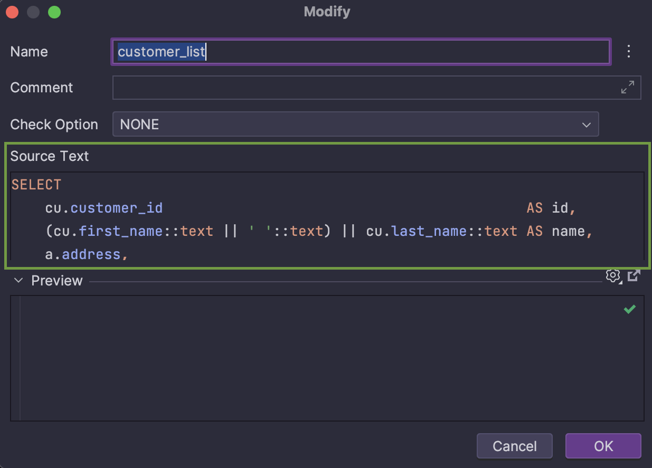
Task: Click the chevron next to Preview
Action: pos(18,280)
